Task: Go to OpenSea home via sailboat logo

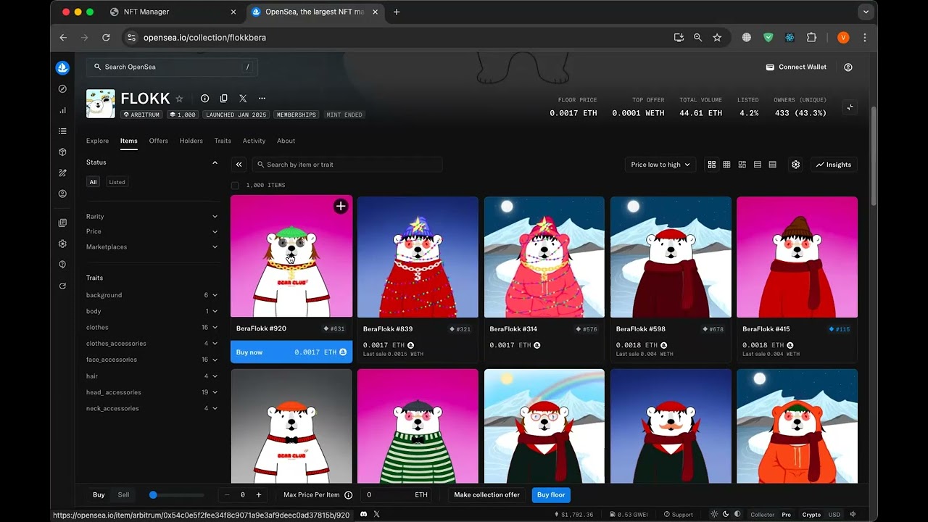Action: tap(62, 68)
